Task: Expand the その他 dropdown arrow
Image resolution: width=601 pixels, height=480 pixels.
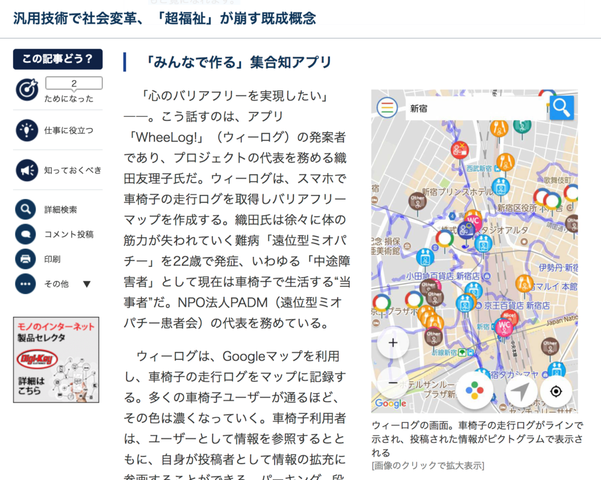Action: (87, 284)
